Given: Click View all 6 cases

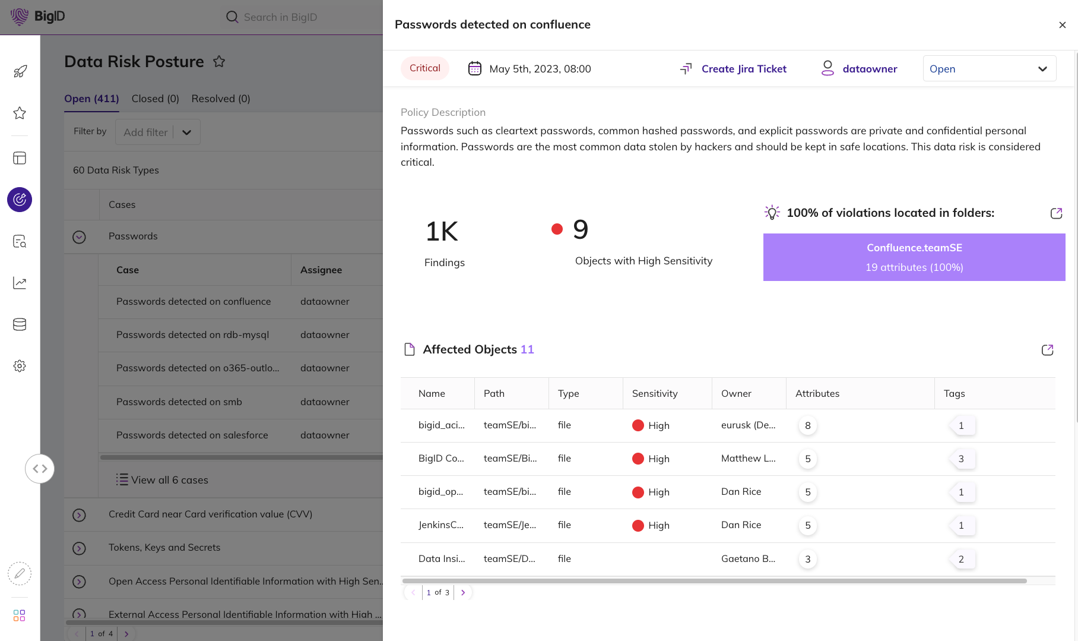Looking at the screenshot, I should tap(170, 480).
